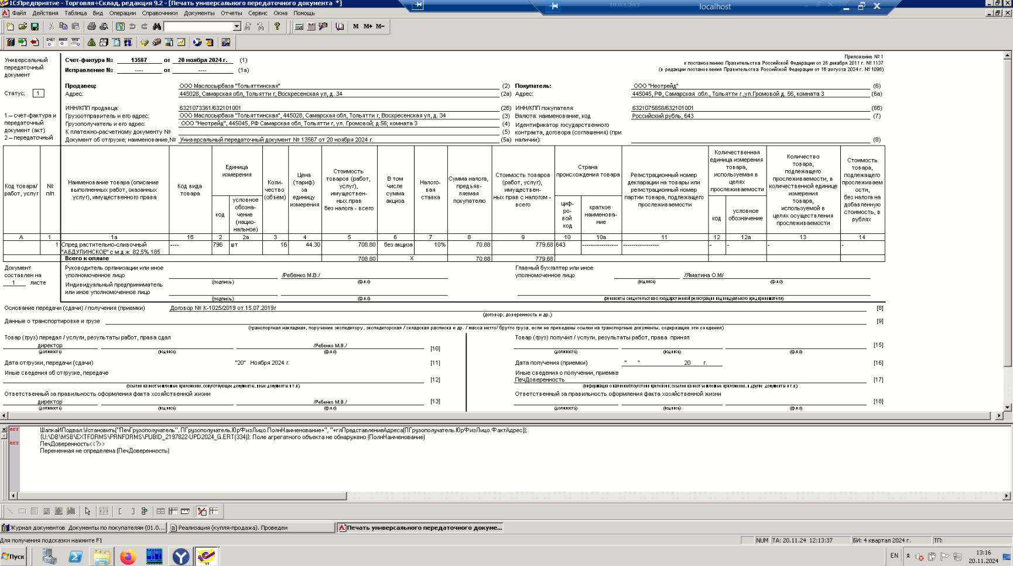The height and width of the screenshot is (566, 1013).
Task: Open the Сервис menu
Action: (258, 13)
